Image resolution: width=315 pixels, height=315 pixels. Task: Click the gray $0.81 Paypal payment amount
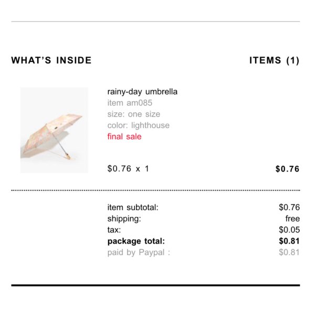point(289,253)
